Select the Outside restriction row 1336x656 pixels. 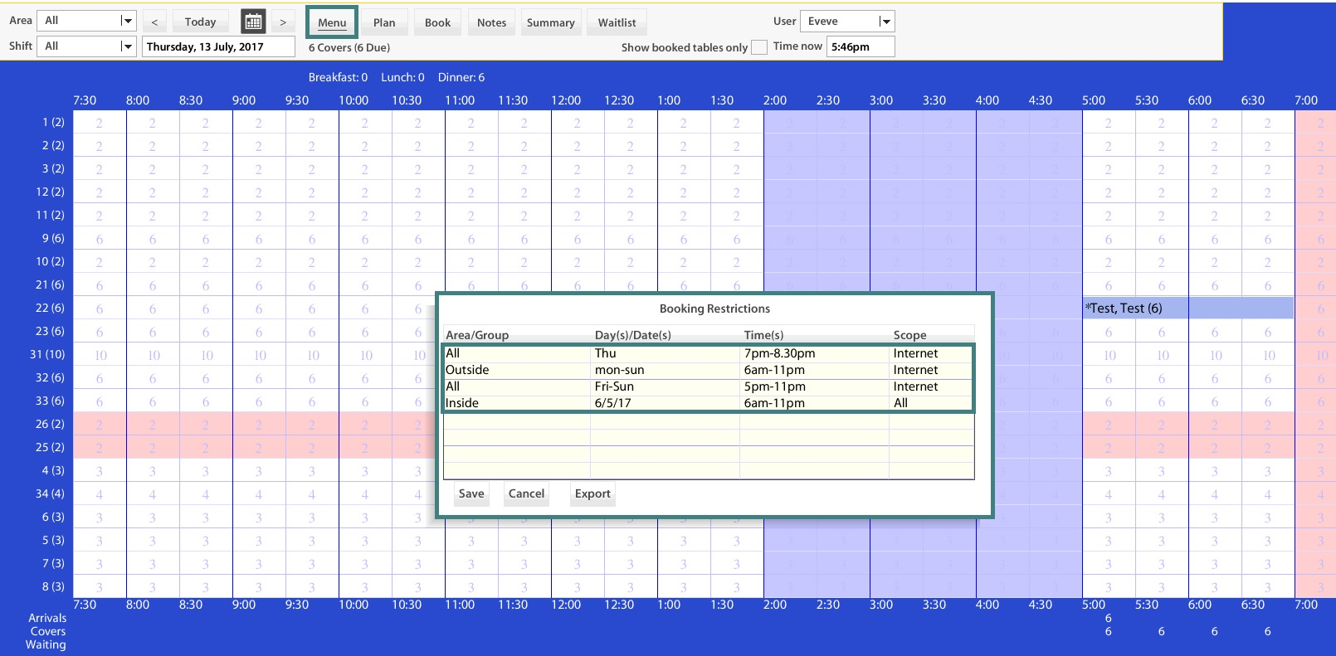pos(709,370)
